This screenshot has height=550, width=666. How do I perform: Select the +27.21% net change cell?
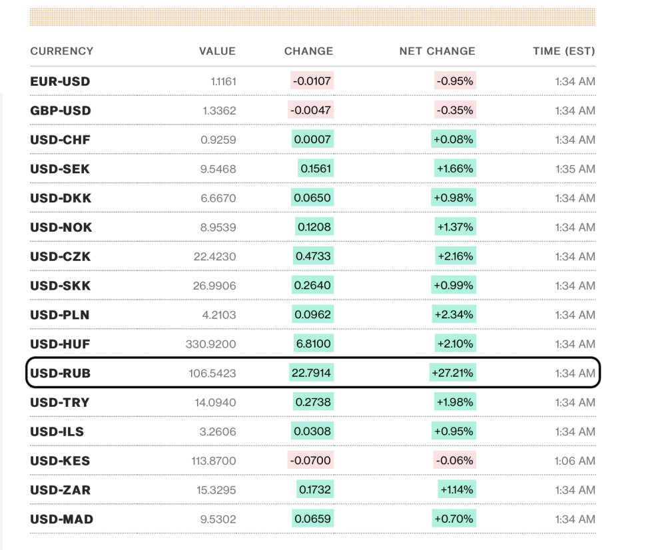(452, 373)
